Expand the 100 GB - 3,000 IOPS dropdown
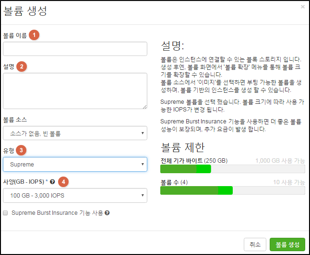310x255 pixels. [x=75, y=195]
